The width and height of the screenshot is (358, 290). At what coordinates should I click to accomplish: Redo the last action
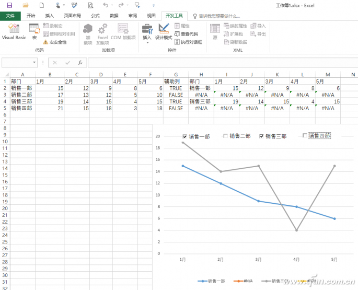coord(121,5)
